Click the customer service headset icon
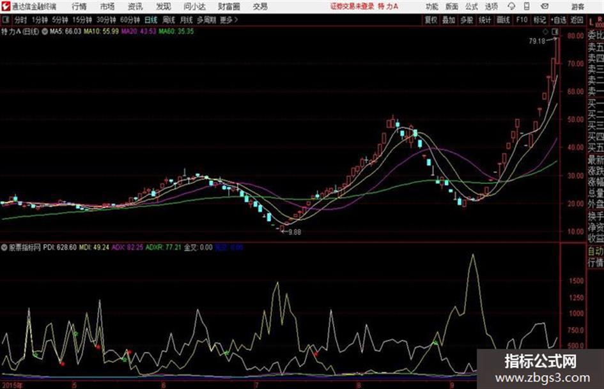 pyautogui.click(x=511, y=6)
